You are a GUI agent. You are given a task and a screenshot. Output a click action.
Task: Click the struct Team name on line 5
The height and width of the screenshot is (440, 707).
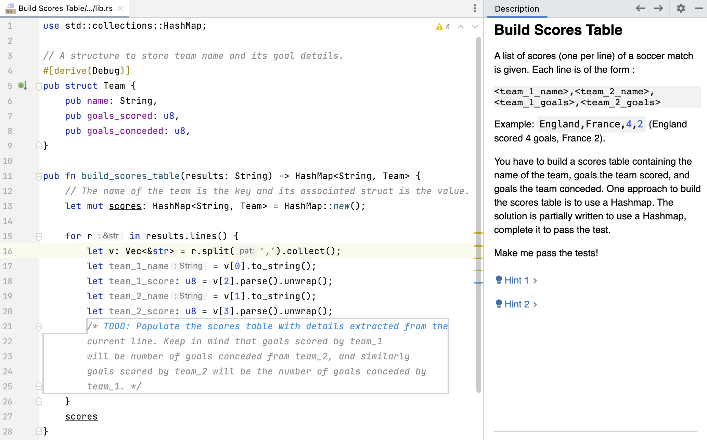tap(114, 86)
